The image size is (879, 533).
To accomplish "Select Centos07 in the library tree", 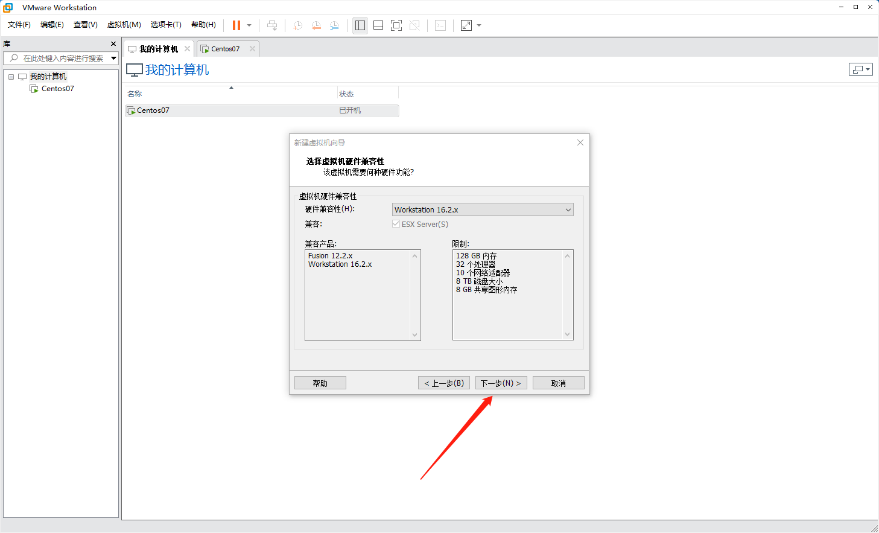I will coord(58,89).
